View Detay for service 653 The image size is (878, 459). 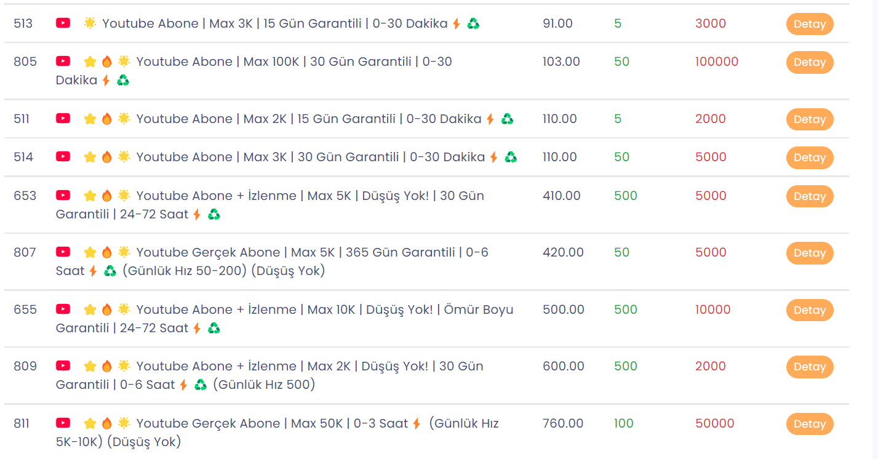pos(810,196)
